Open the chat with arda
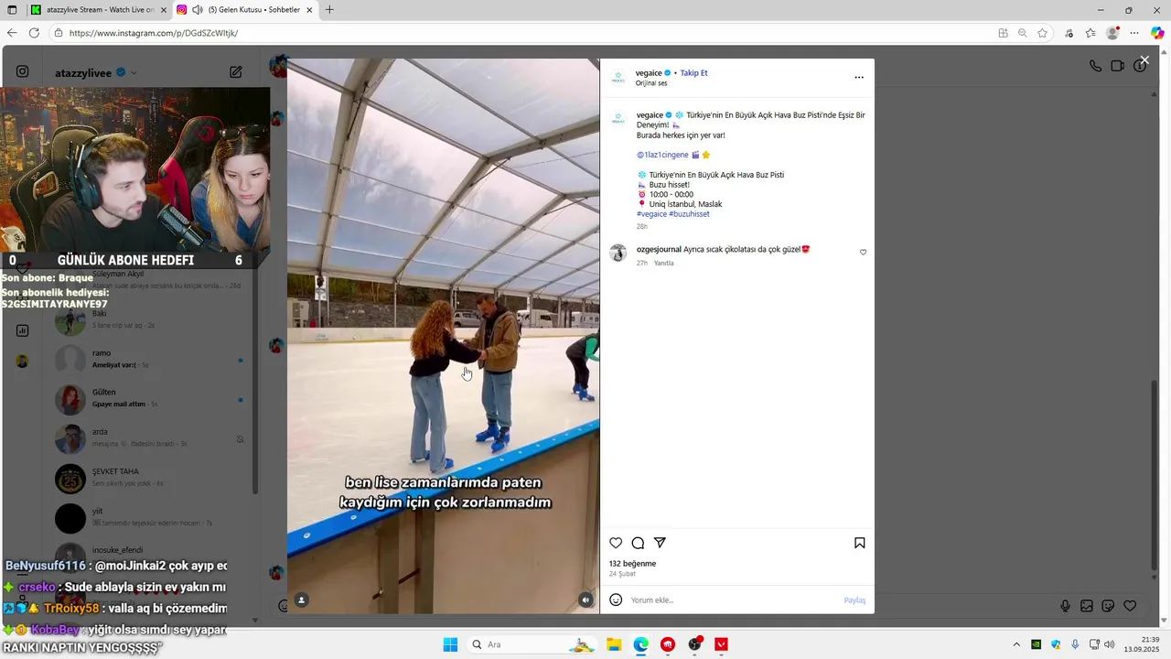Screen dimensions: 1171x659 click(x=151, y=438)
